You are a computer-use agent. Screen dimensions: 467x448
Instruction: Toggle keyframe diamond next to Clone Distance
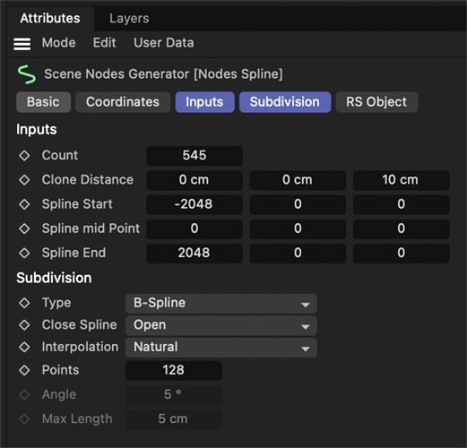pyautogui.click(x=24, y=180)
